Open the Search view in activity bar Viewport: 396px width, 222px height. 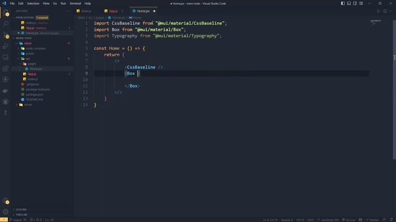point(6,23)
